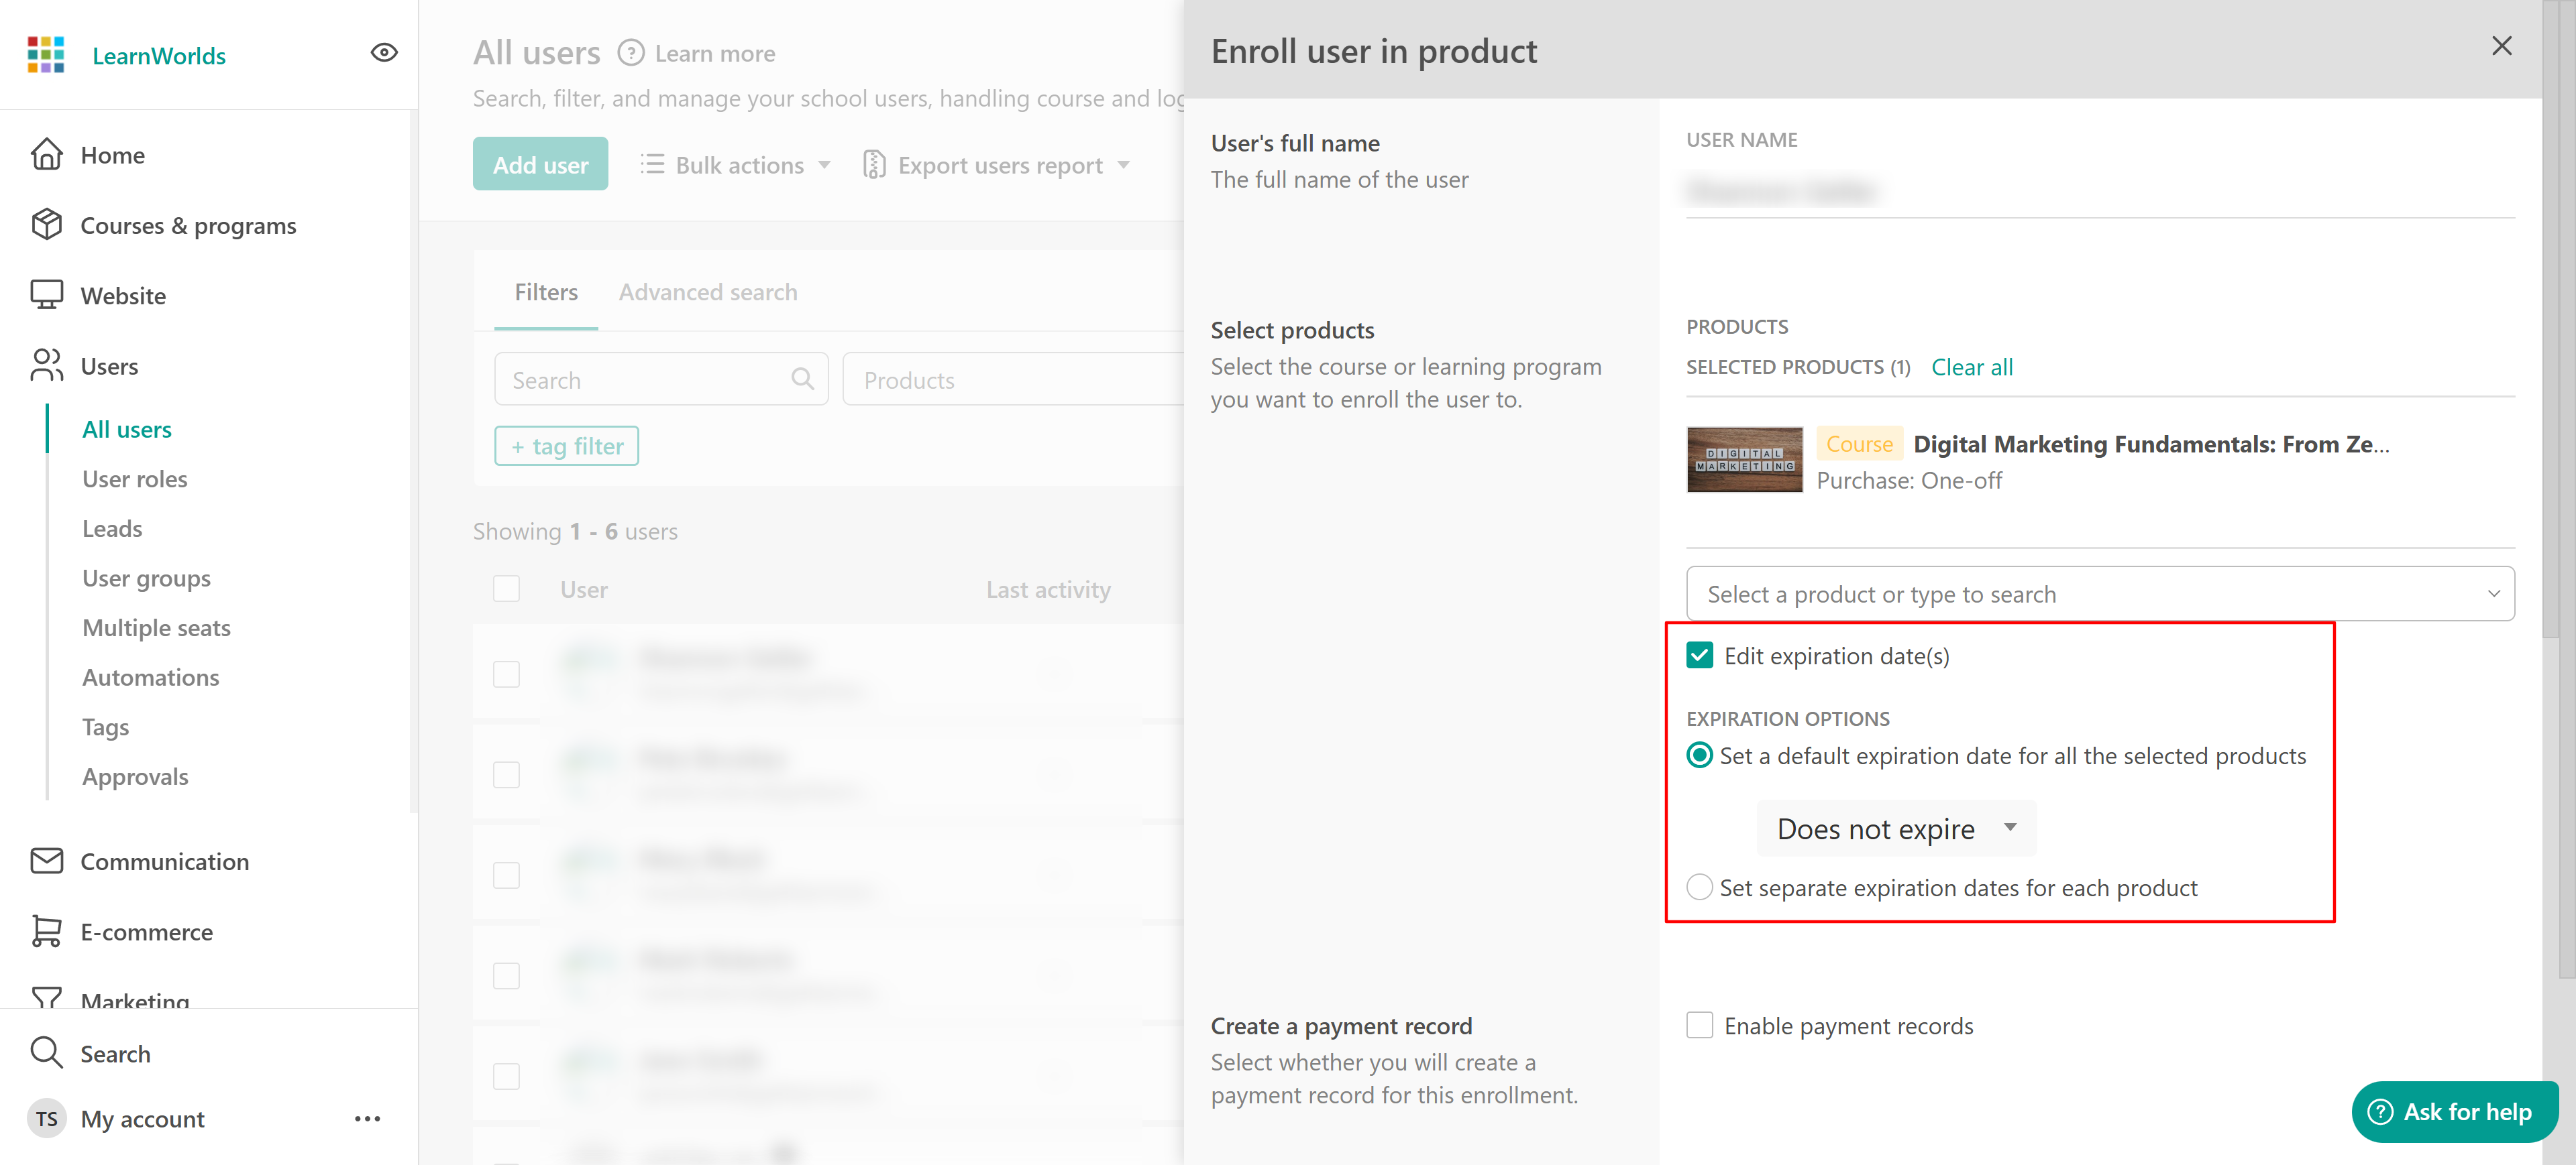Click Ask for help button
This screenshot has height=1165, width=2576.
click(2454, 1111)
